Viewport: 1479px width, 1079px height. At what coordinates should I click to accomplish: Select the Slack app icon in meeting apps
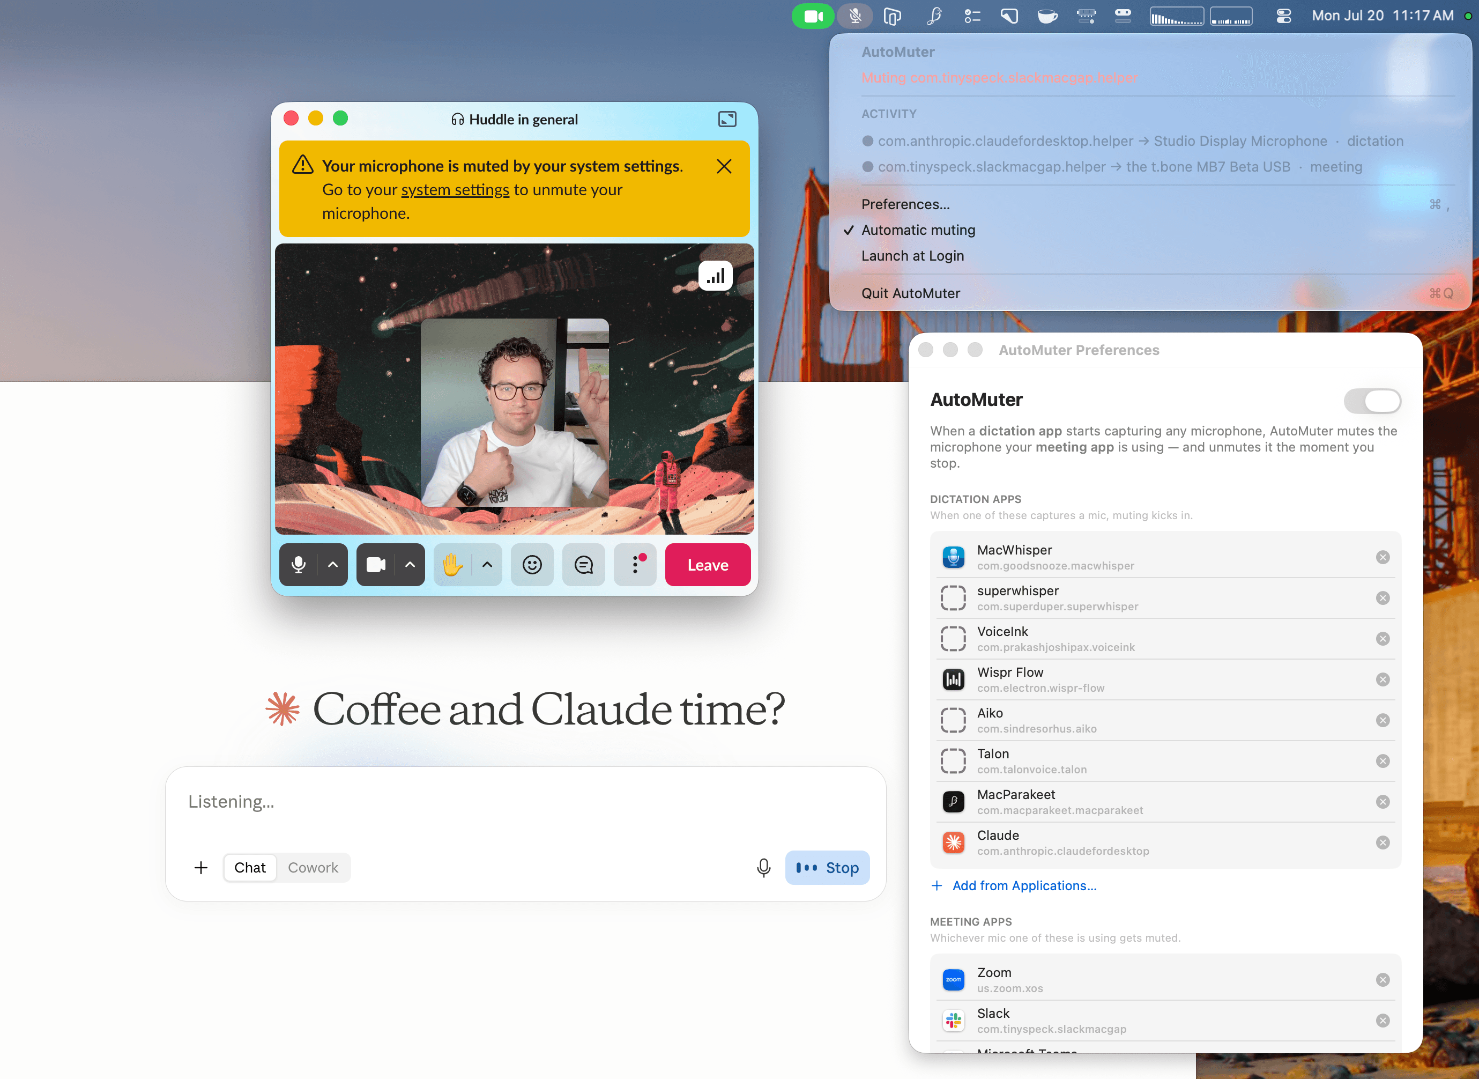pos(954,1020)
